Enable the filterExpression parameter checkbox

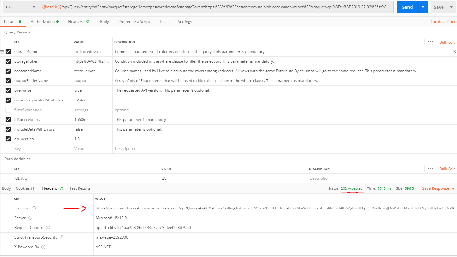pos(8,110)
